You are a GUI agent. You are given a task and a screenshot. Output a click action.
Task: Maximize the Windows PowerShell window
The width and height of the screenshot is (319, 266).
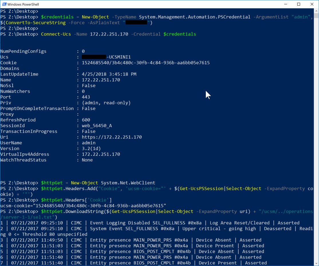tap(299, 4)
